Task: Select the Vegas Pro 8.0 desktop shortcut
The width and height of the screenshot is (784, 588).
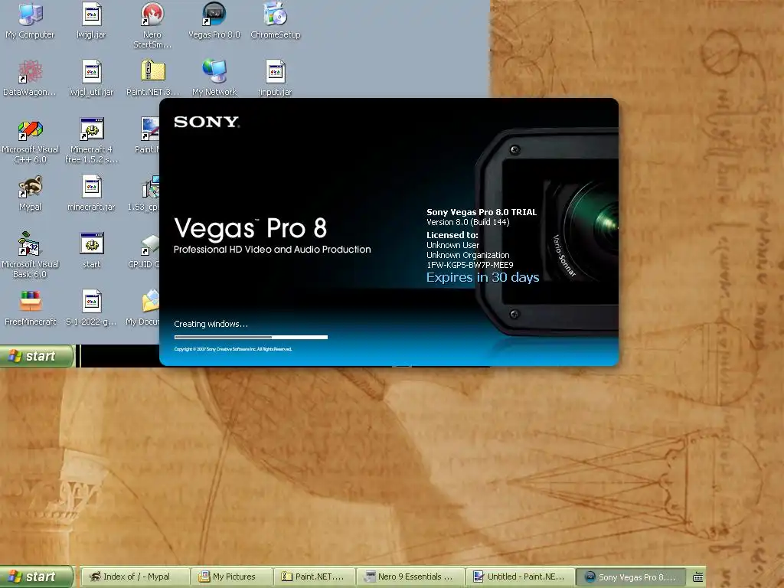Action: [x=214, y=20]
